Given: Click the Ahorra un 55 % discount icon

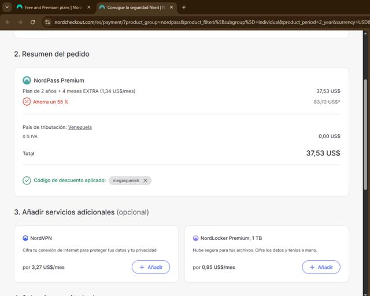Looking at the screenshot, I should click(x=27, y=102).
